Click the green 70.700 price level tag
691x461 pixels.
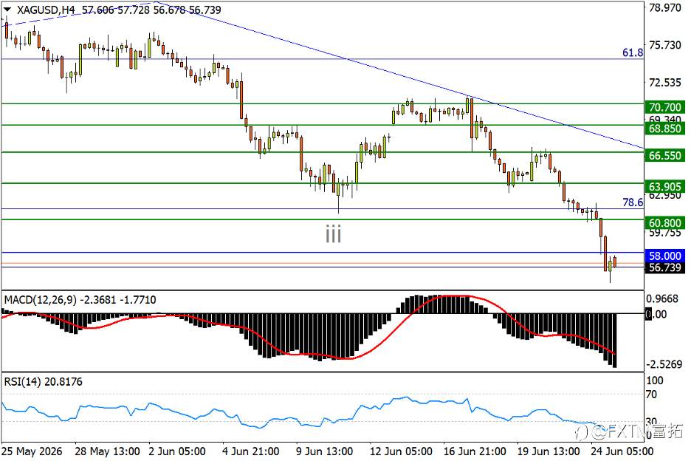pos(665,107)
